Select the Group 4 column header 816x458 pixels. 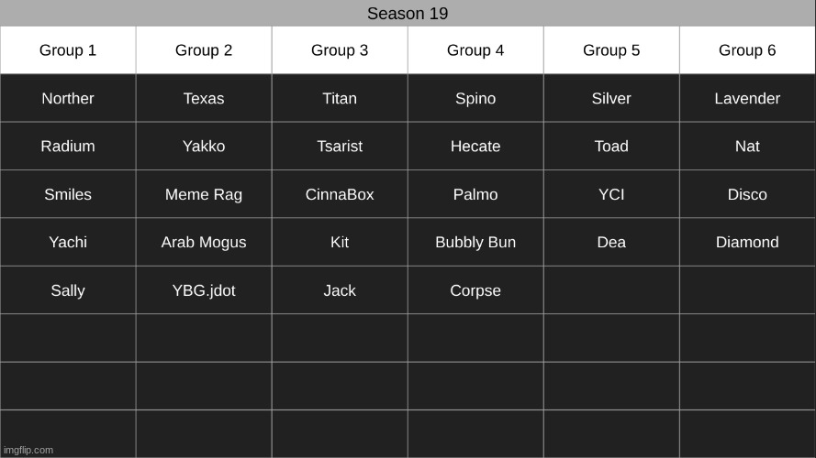[x=475, y=50]
